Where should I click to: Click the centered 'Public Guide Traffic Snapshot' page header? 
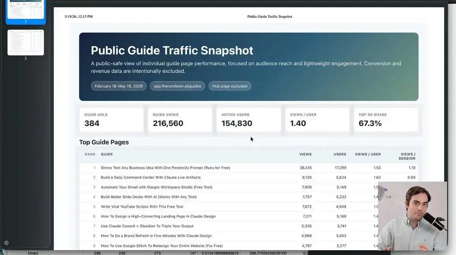coord(270,17)
